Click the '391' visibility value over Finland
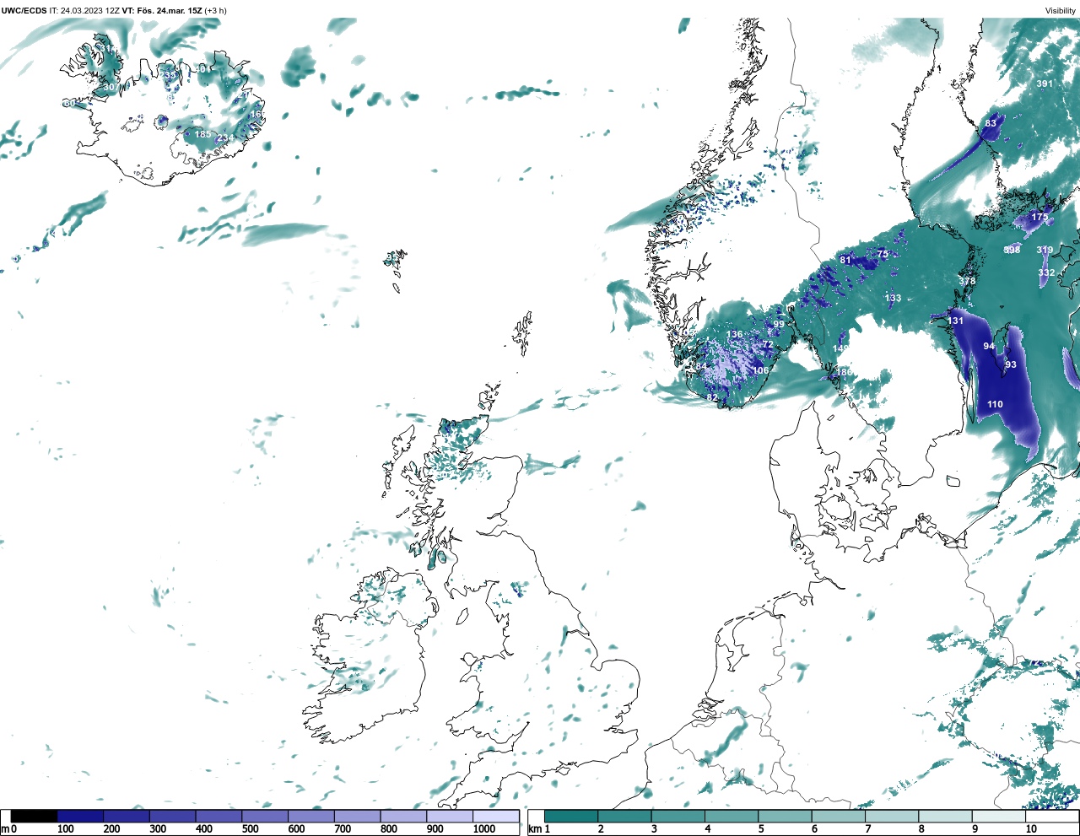This screenshot has height=836, width=1080. click(1045, 84)
